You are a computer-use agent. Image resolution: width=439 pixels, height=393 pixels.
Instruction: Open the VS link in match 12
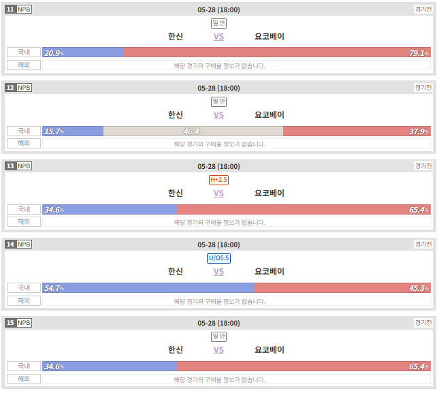coord(218,115)
